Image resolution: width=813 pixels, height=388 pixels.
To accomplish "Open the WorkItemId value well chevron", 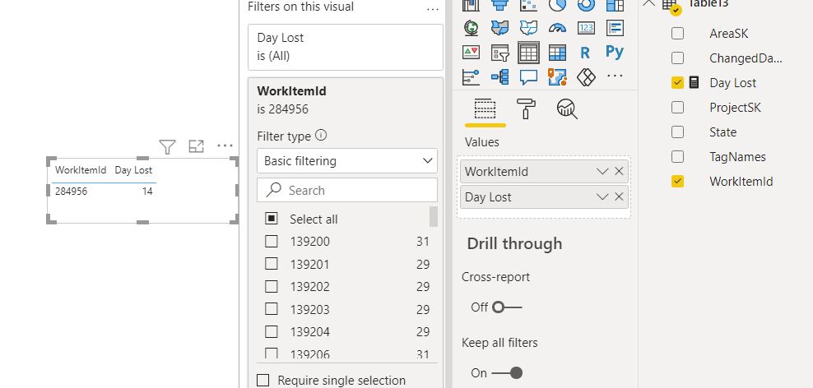I will click(x=602, y=172).
